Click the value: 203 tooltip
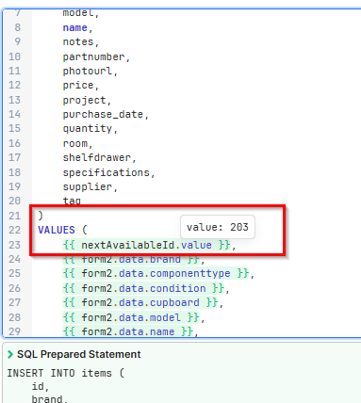361x403 pixels. pyautogui.click(x=218, y=227)
